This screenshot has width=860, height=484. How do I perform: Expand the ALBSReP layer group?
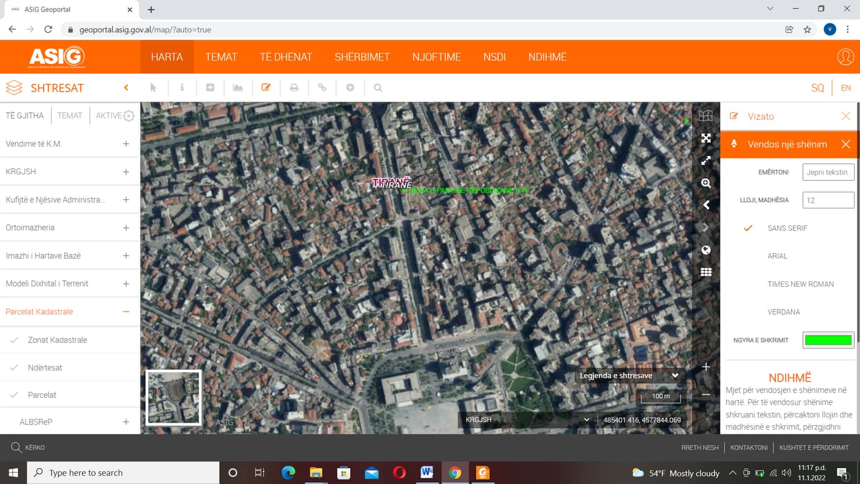(126, 422)
